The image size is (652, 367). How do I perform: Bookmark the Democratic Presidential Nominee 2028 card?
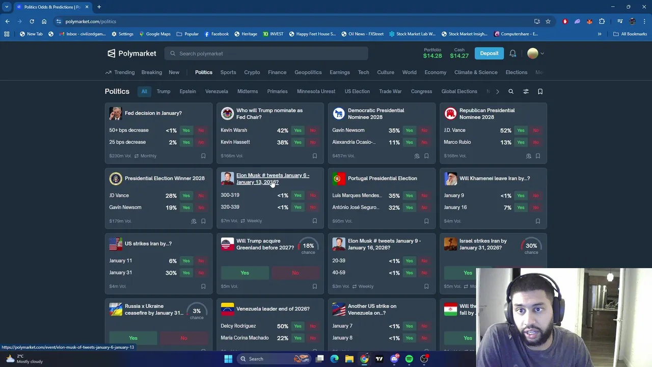click(426, 156)
